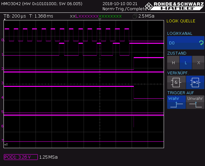Click the channel 3 label on waveform

click(2, 83)
